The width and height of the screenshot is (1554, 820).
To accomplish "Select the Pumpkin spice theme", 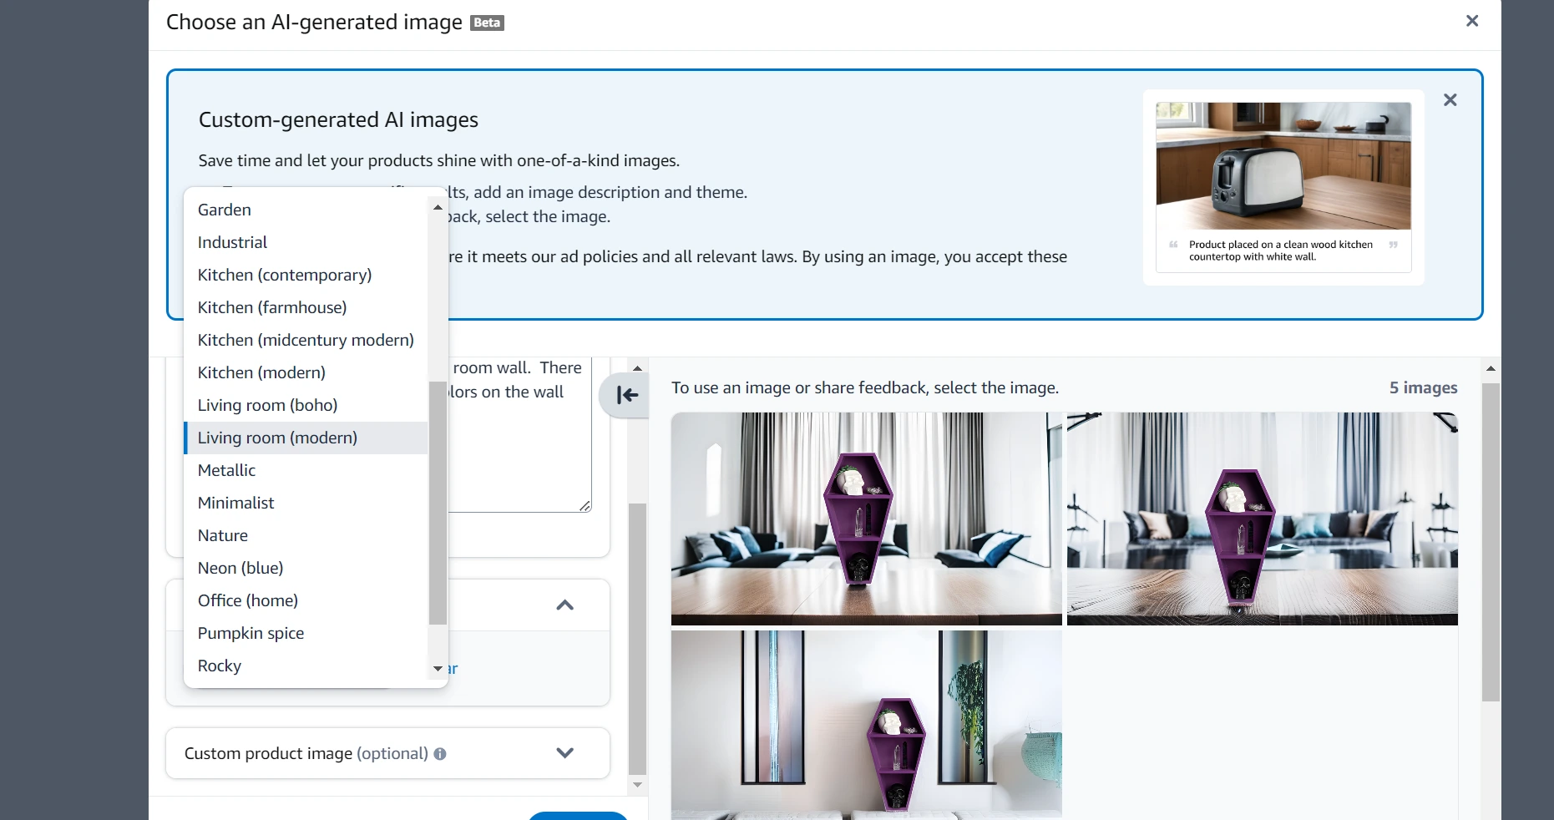I will 251,633.
